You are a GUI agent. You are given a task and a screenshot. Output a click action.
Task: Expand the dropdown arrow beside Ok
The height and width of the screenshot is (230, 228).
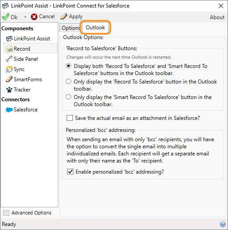[25, 17]
